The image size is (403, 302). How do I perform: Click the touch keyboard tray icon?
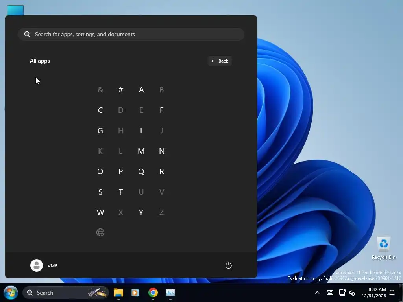click(x=330, y=293)
